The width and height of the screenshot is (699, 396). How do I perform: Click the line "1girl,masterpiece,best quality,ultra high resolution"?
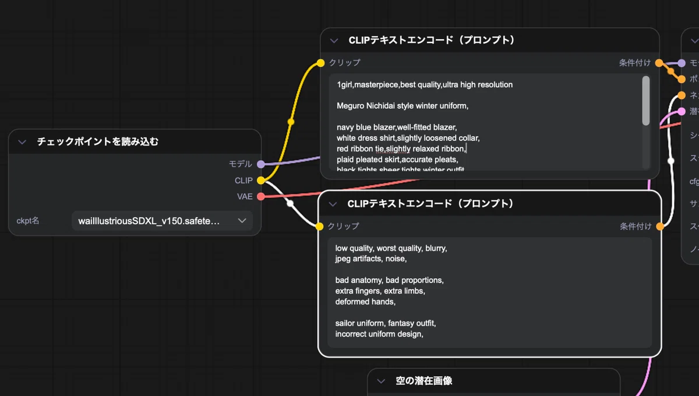coord(425,84)
